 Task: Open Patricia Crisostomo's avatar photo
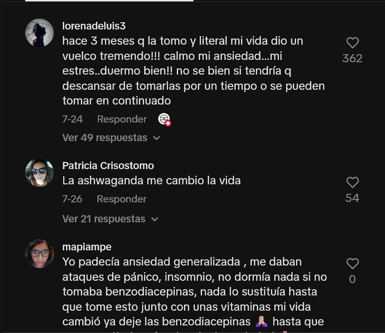tap(39, 173)
